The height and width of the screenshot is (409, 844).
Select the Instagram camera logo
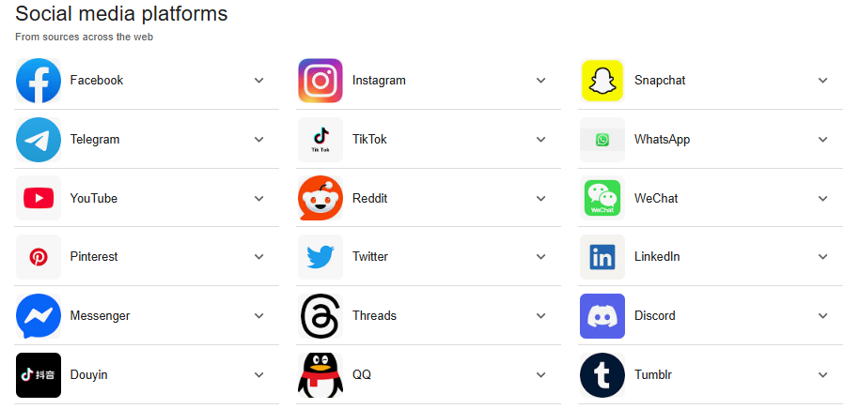[x=320, y=81]
